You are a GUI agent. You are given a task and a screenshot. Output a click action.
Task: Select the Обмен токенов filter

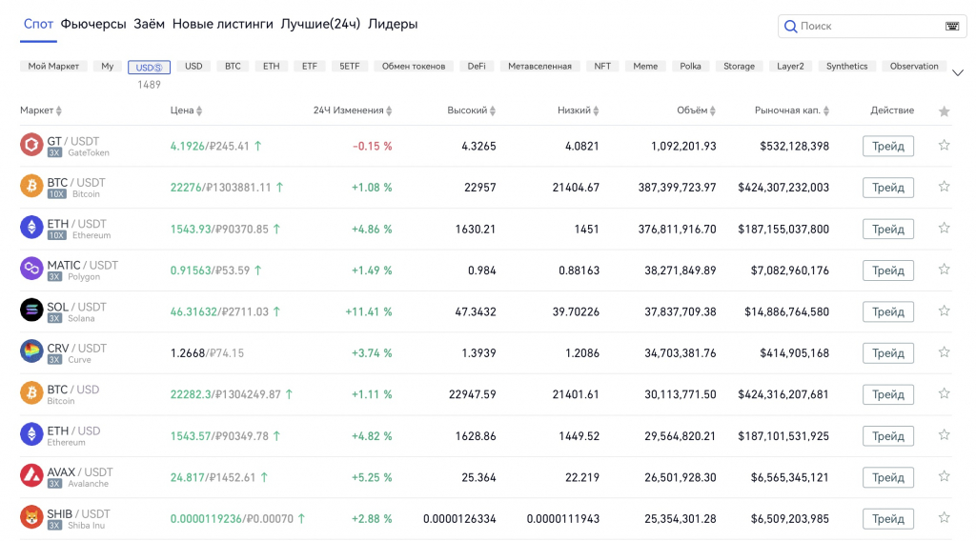(x=414, y=66)
